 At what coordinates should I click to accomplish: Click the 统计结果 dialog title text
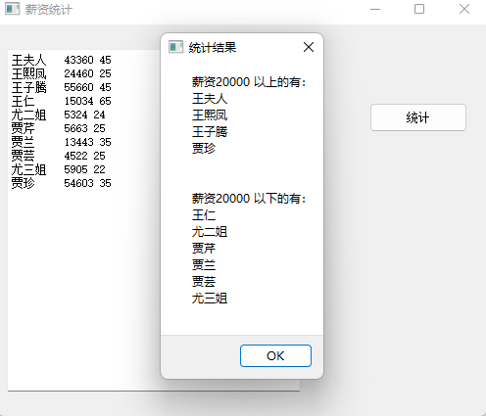tap(213, 48)
